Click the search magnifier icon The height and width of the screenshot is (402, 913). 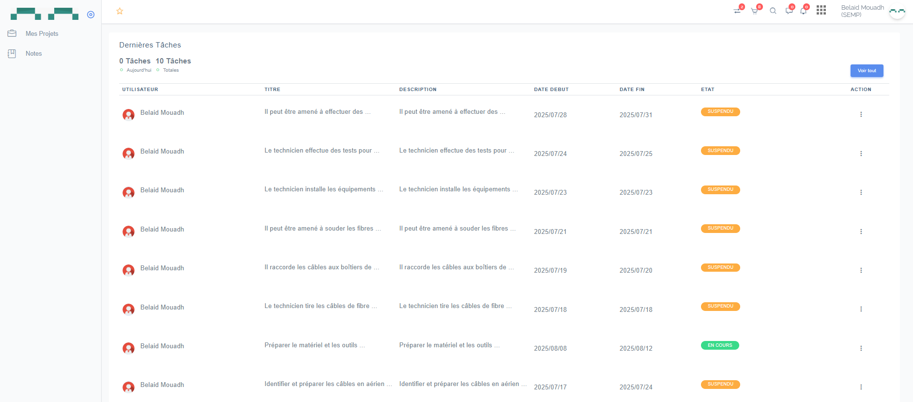[773, 11]
